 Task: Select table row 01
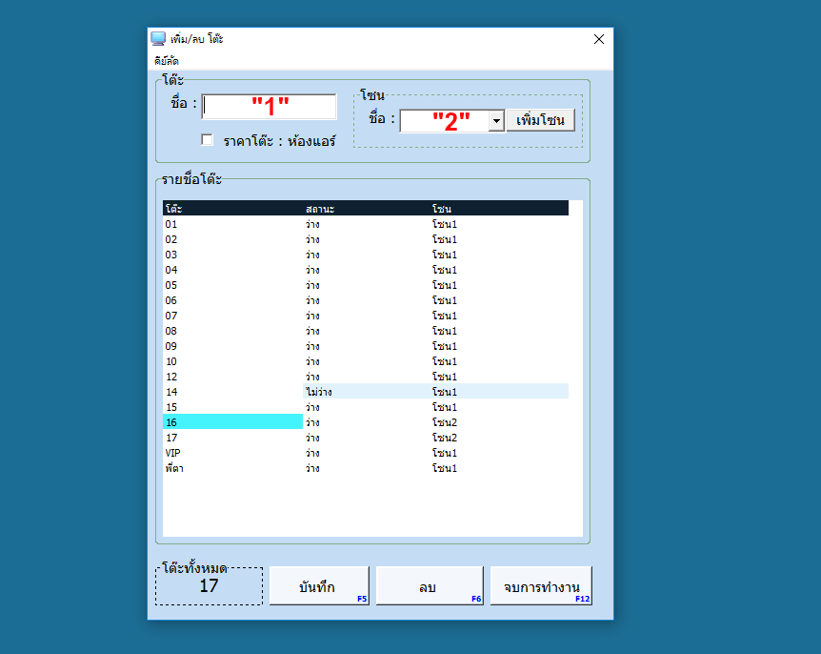point(366,224)
